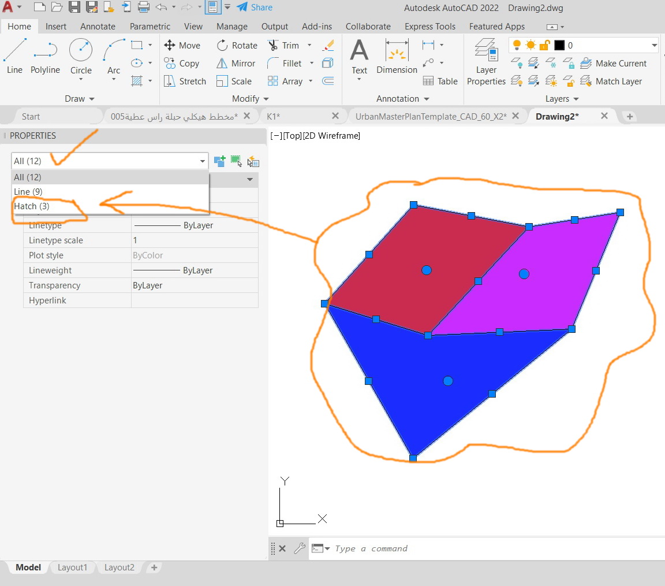The image size is (665, 586).
Task: Switch to the Insert ribbon tab
Action: (56, 27)
